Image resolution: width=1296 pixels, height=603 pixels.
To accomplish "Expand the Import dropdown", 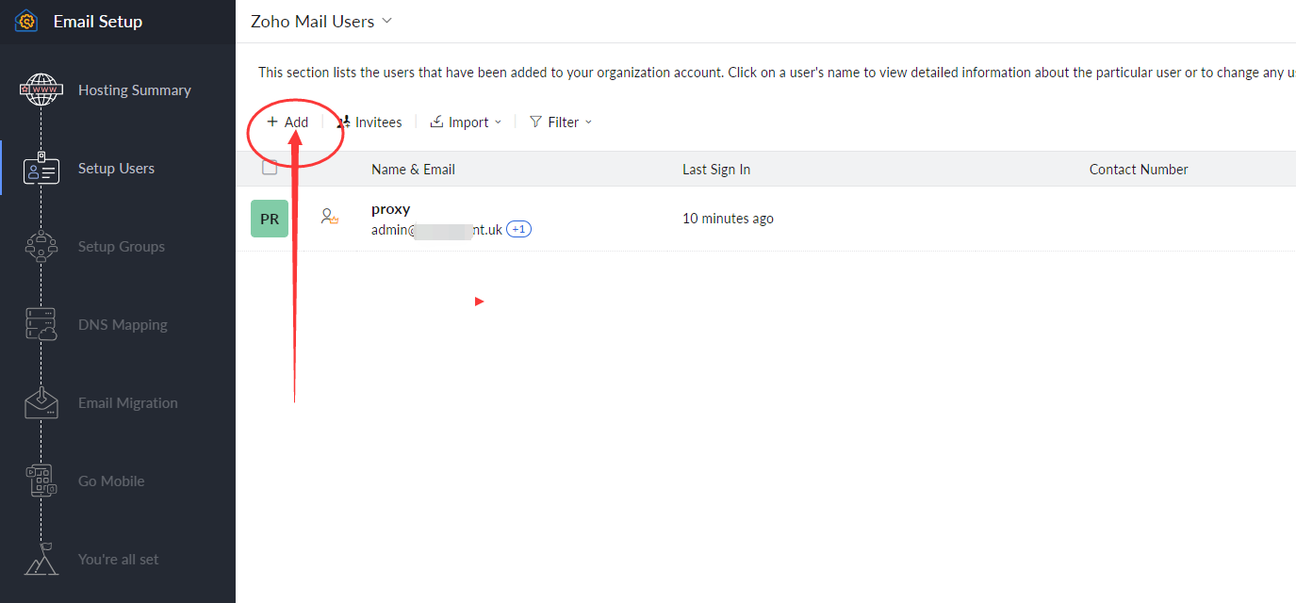I will pyautogui.click(x=466, y=122).
